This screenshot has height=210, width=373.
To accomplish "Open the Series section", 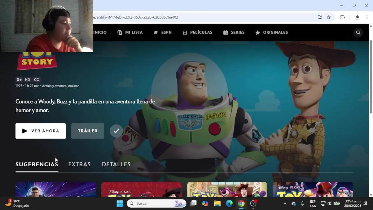I will [234, 32].
